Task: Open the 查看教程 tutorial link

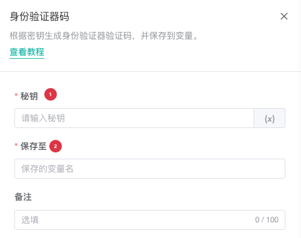Action: 27,52
